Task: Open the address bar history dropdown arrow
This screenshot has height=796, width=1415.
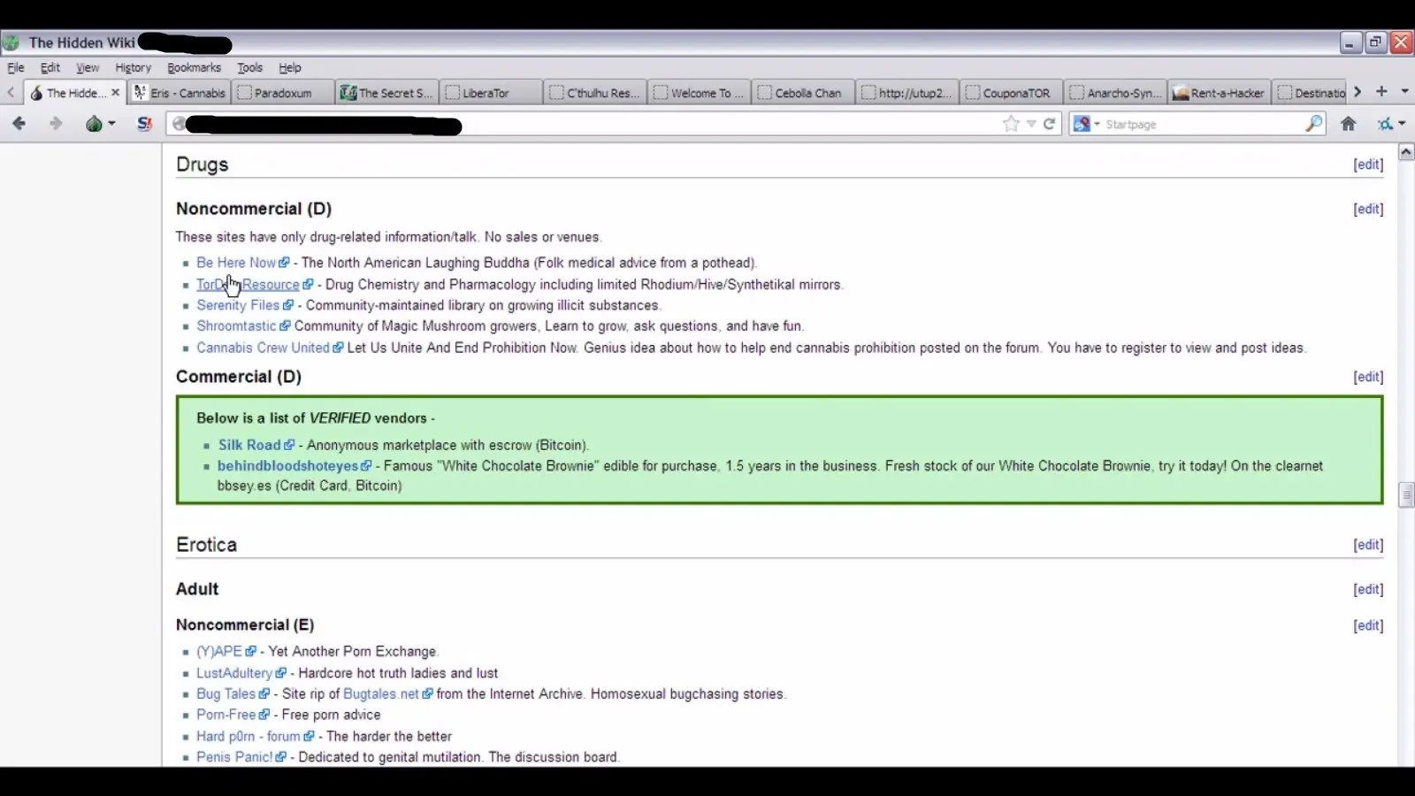Action: pos(1030,124)
